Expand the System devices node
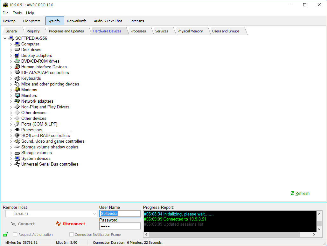 [11, 159]
